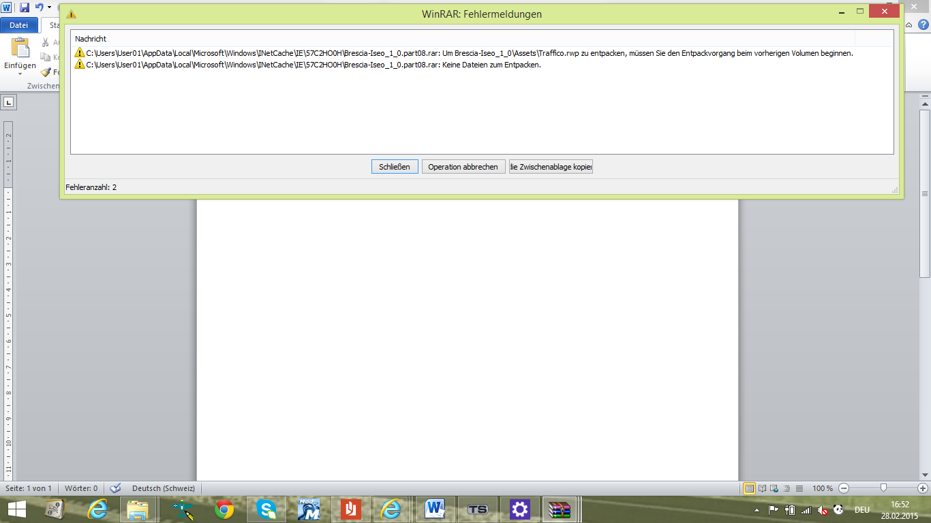Open the TS application in the taskbar
The height and width of the screenshot is (523, 931).
[477, 509]
